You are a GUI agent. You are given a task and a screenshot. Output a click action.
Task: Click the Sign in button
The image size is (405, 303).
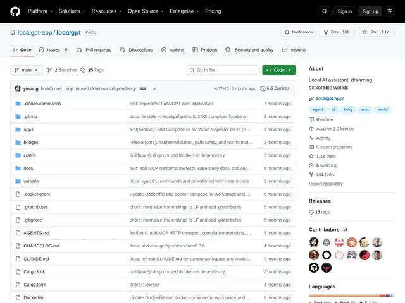[x=344, y=11]
